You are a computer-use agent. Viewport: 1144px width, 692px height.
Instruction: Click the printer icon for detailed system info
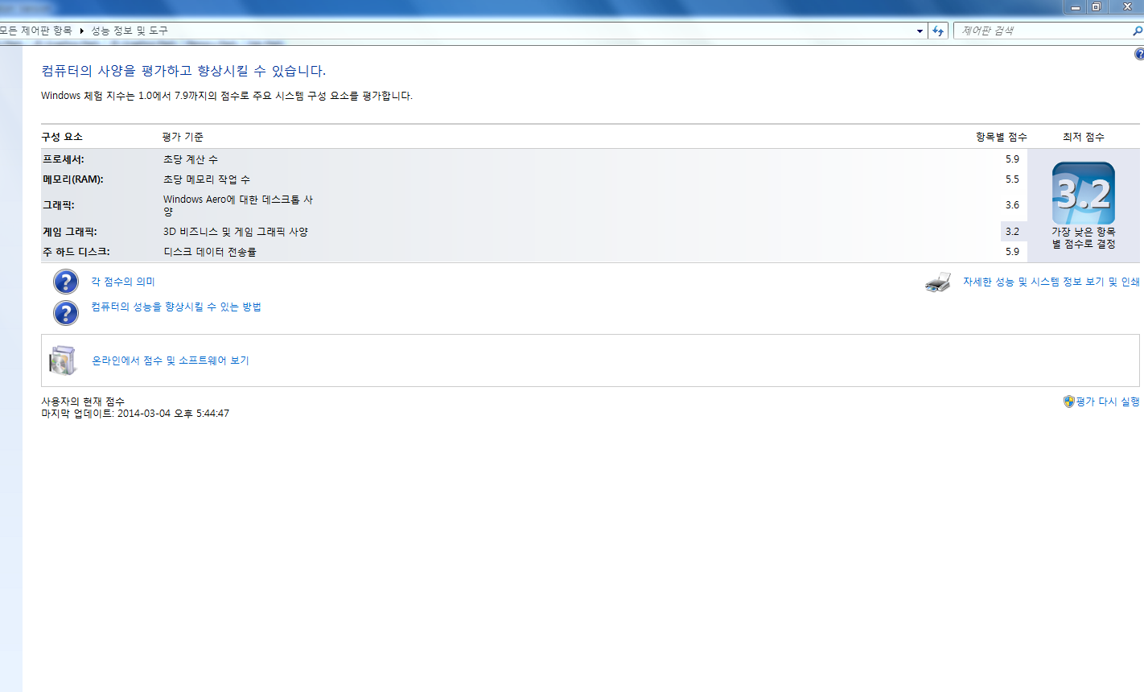point(938,282)
